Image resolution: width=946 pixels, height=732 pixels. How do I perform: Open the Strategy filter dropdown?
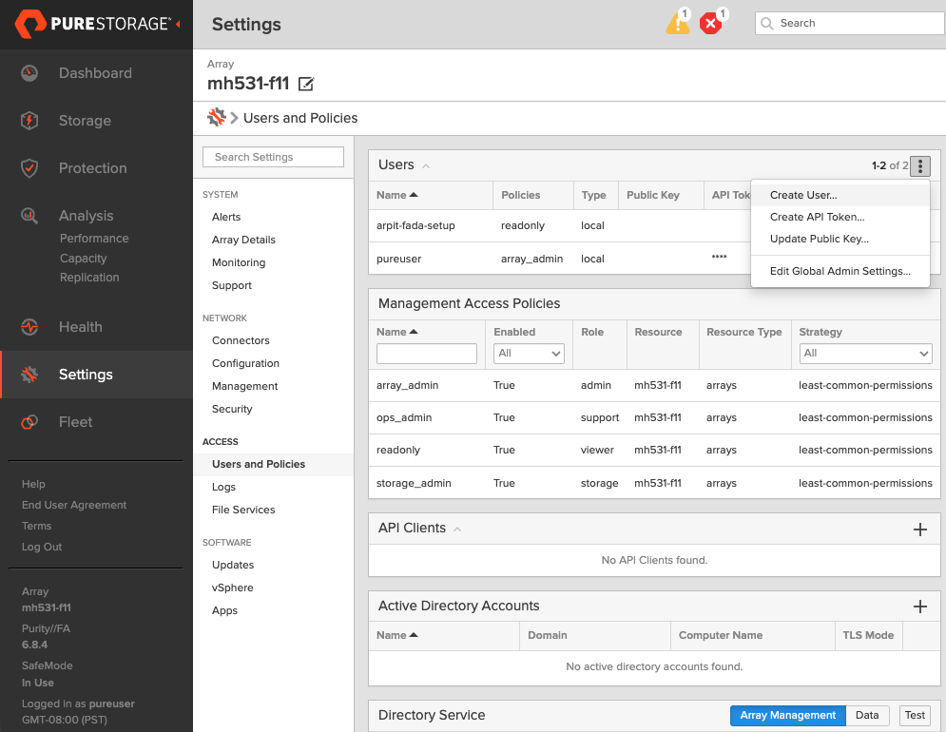[864, 353]
